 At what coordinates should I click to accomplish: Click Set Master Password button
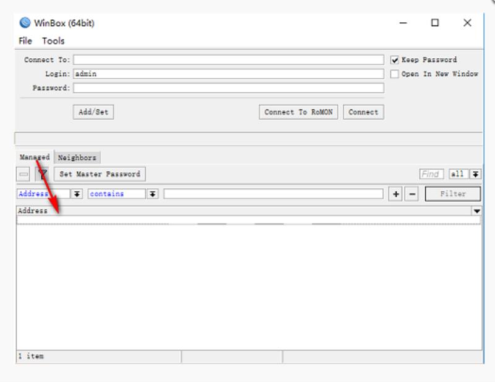pyautogui.click(x=100, y=174)
